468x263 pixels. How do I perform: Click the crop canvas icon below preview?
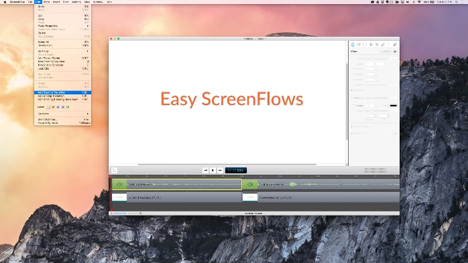pos(114,171)
